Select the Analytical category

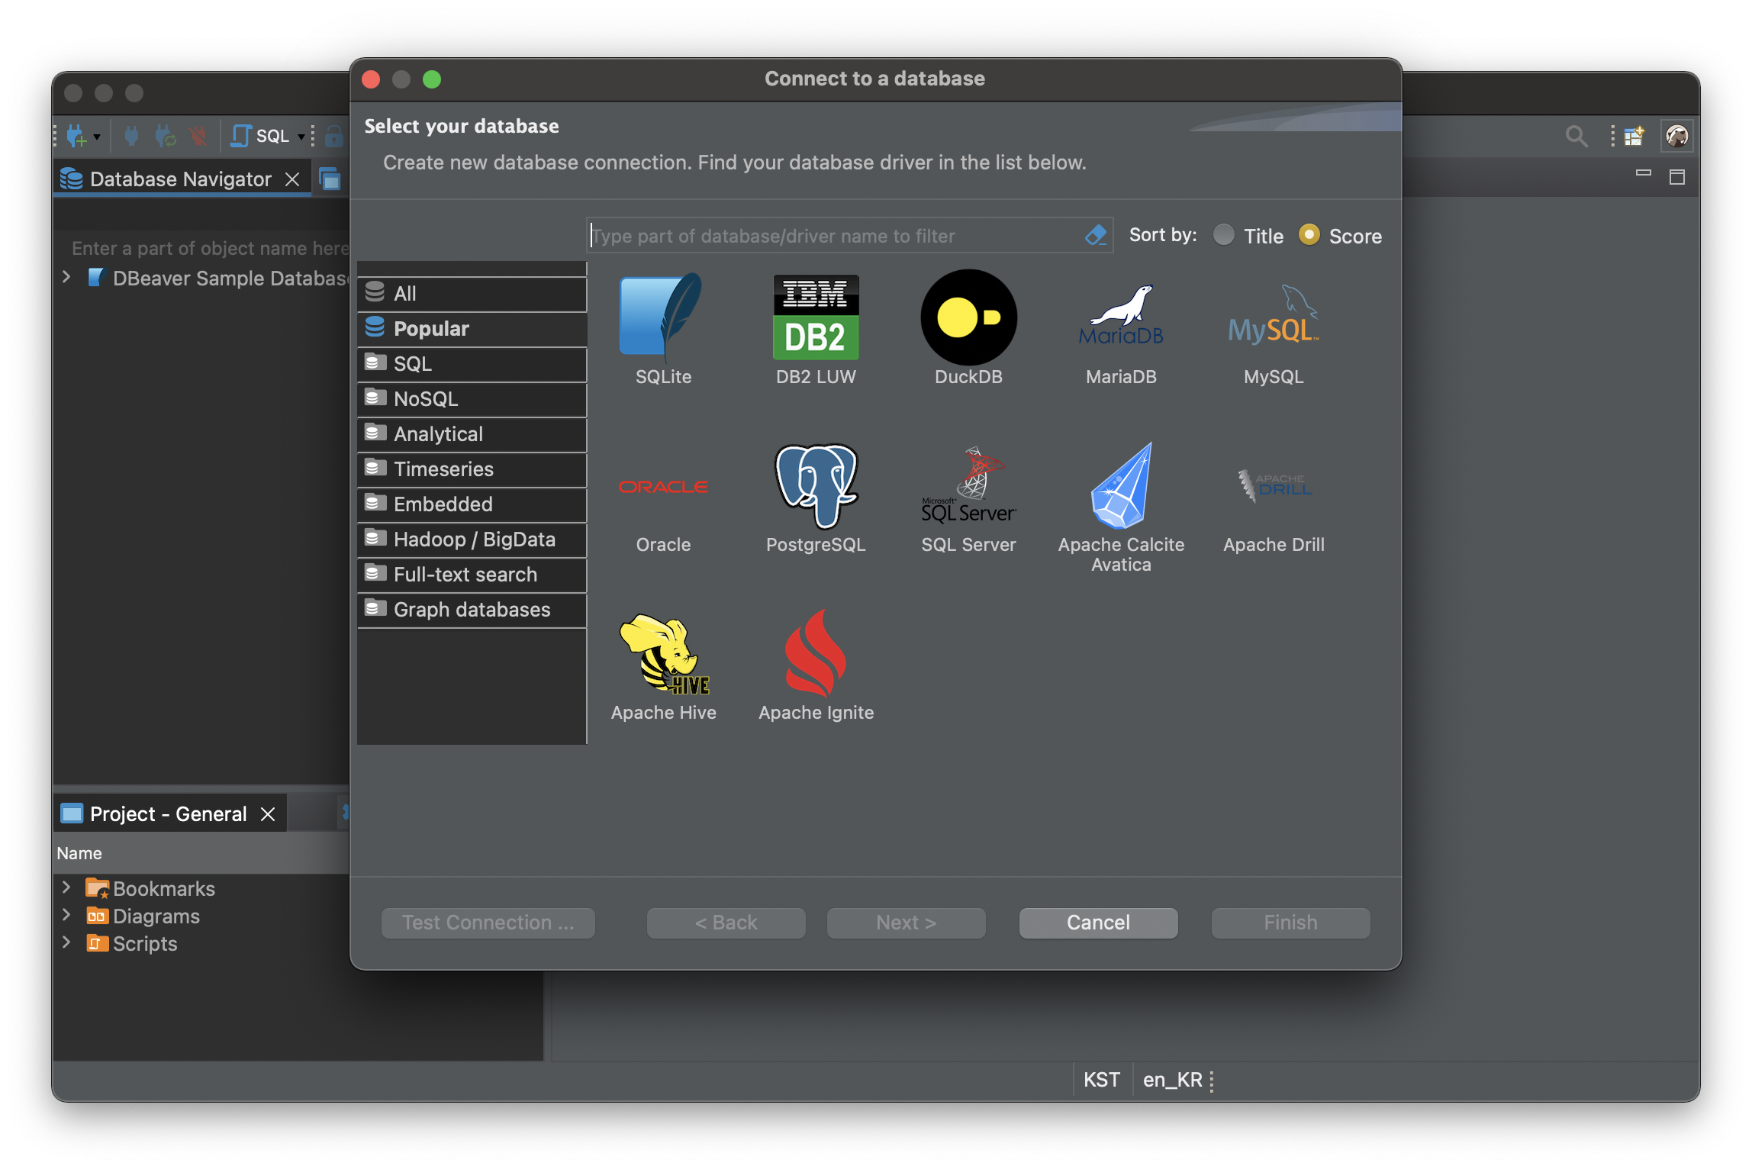click(472, 434)
